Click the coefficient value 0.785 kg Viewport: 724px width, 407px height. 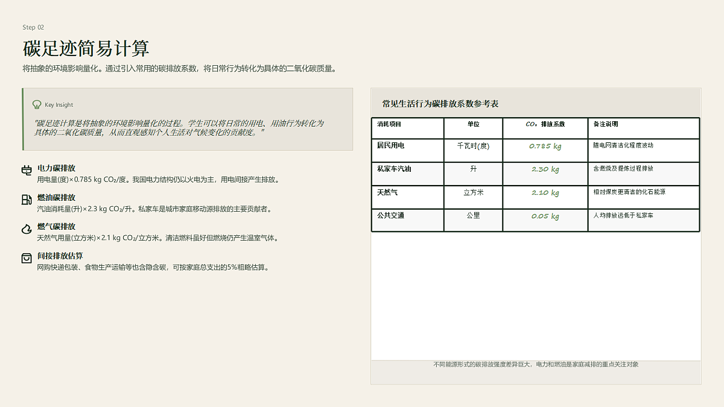tap(545, 146)
